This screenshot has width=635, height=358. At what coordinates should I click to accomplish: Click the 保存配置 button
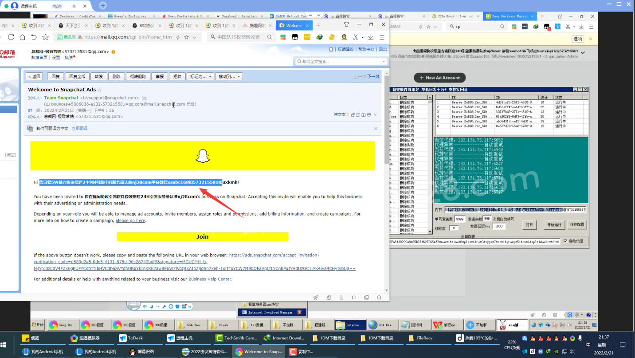click(x=577, y=224)
